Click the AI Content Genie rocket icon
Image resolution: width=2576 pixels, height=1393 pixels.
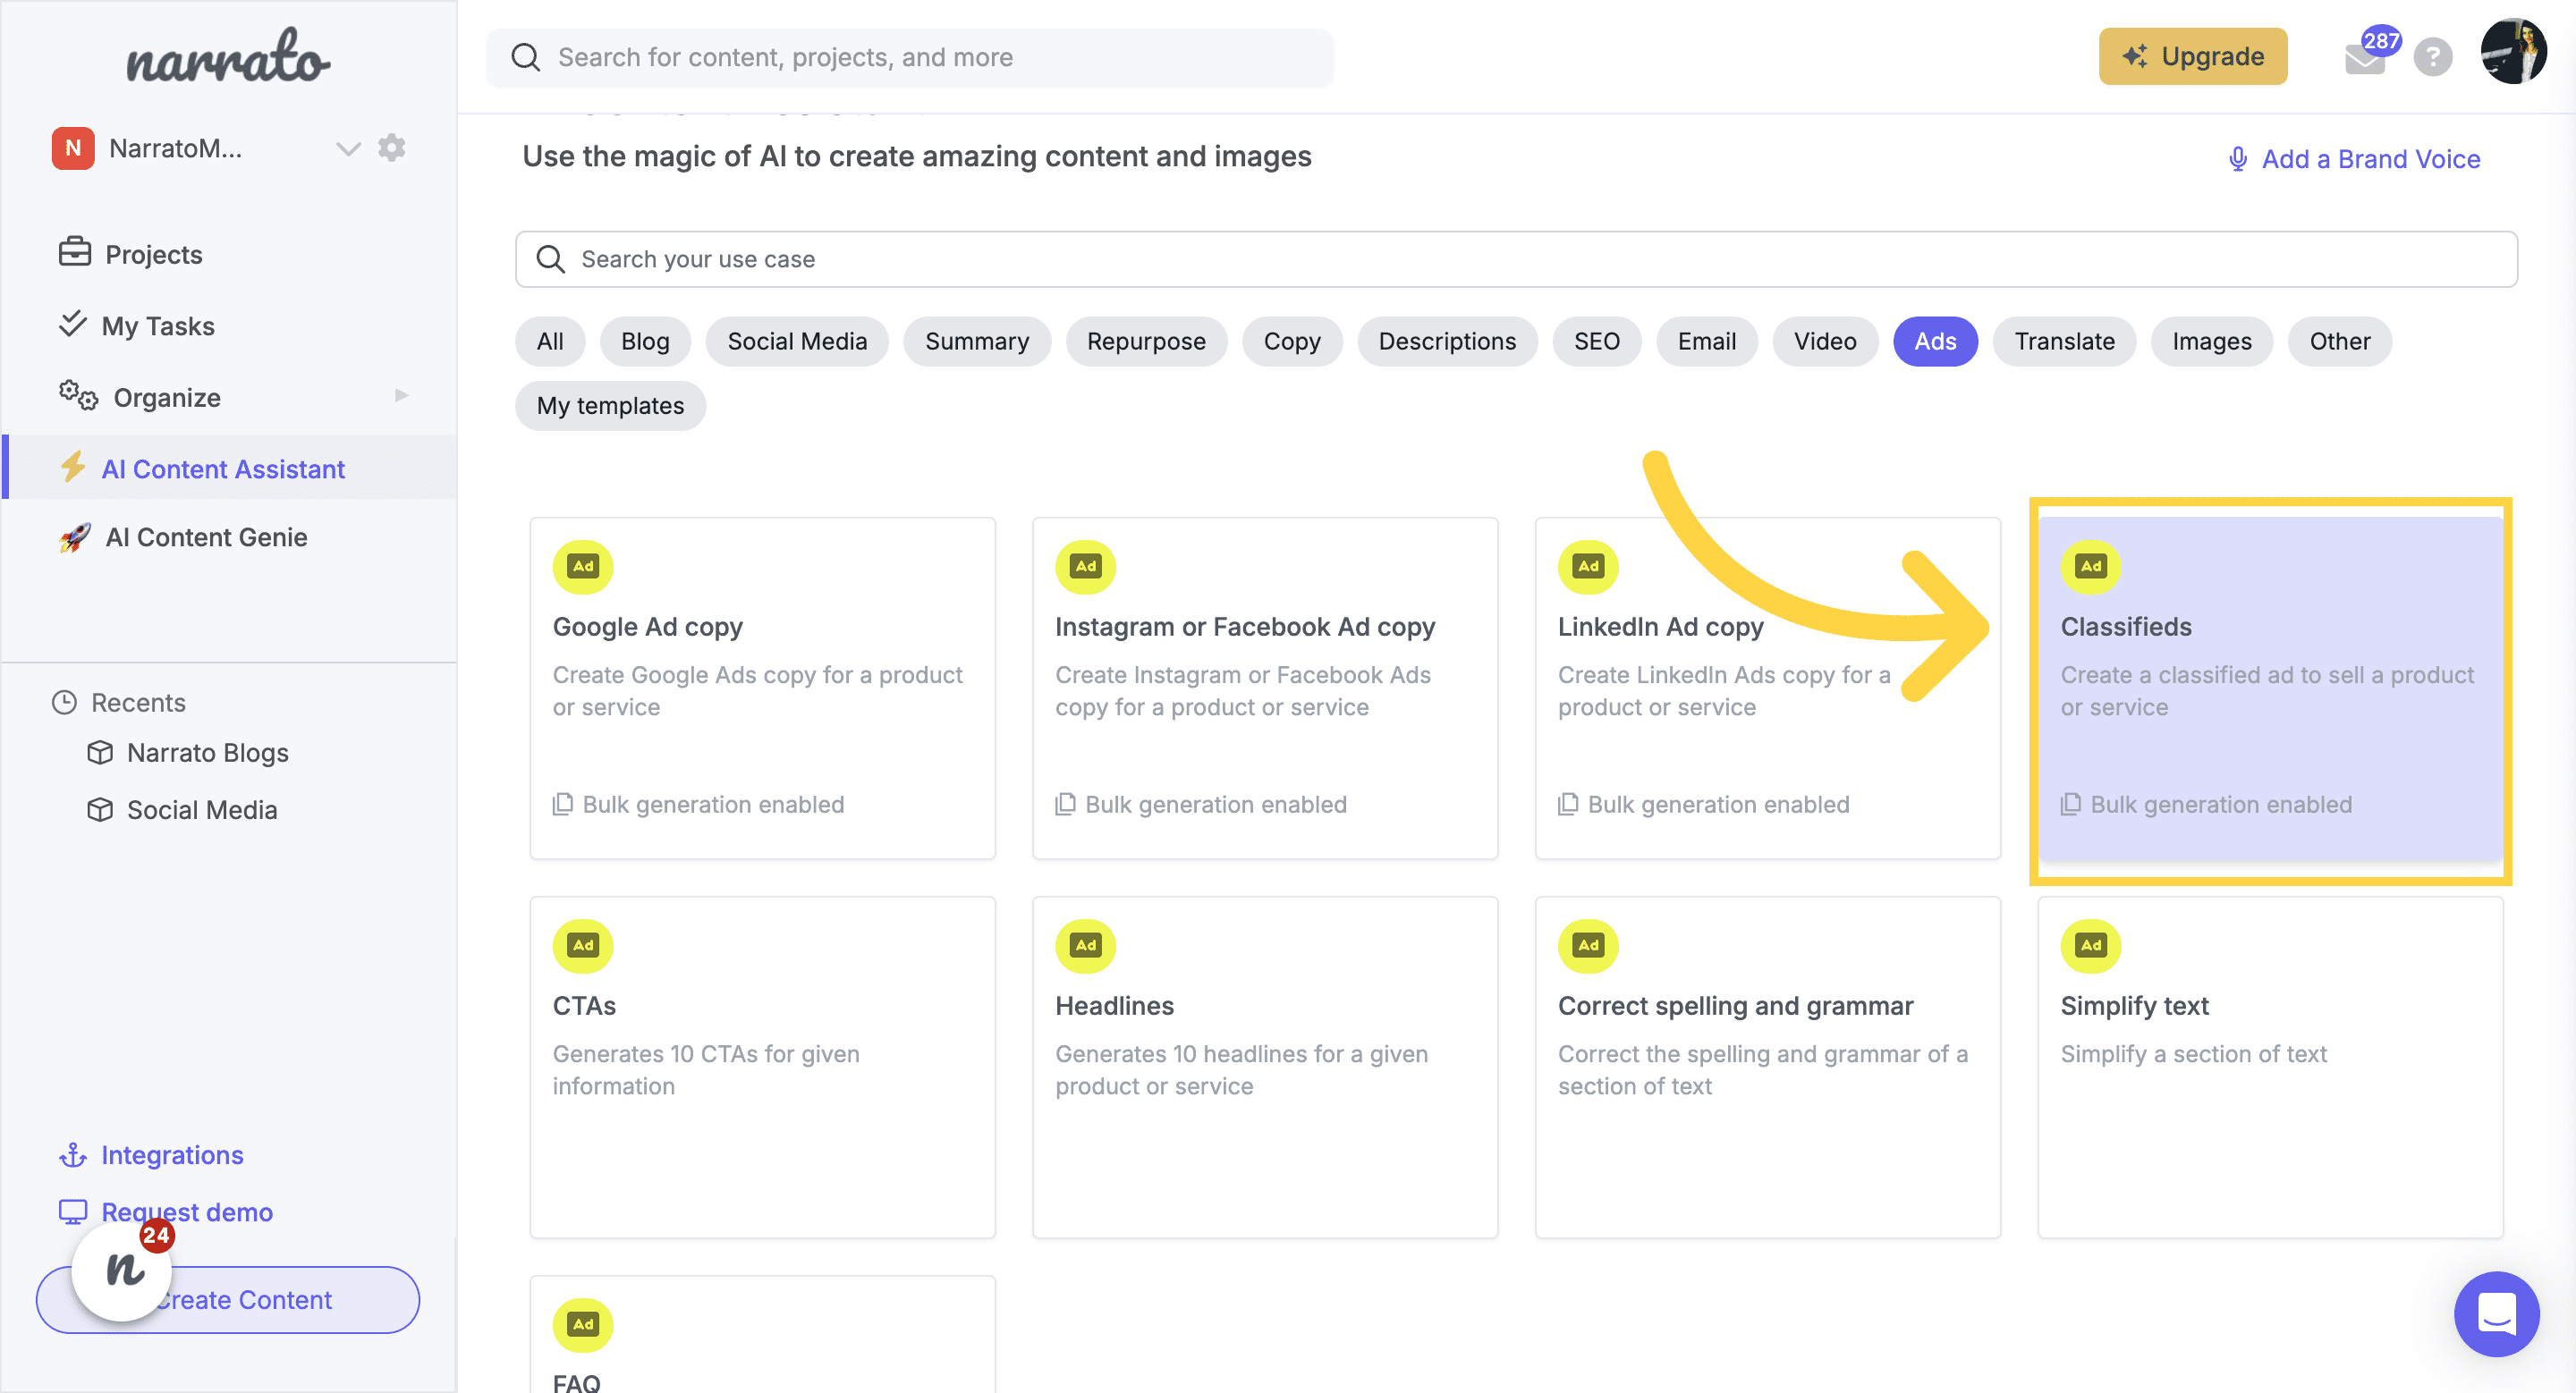point(75,536)
